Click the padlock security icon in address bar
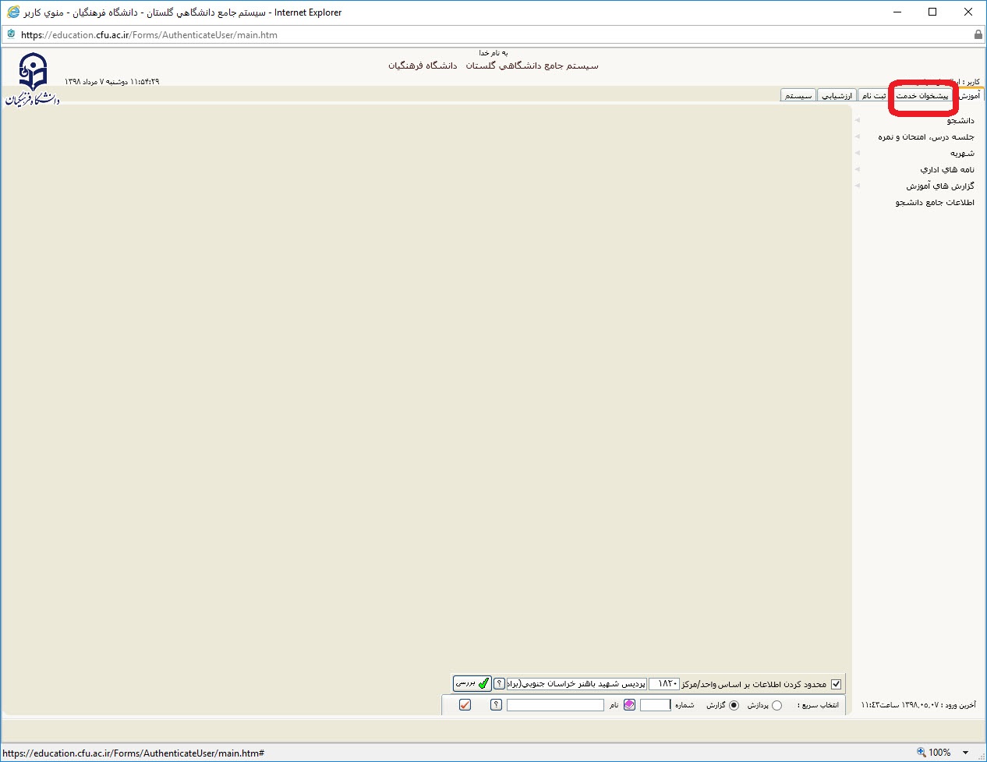Screen dimensions: 987x762 (x=978, y=34)
